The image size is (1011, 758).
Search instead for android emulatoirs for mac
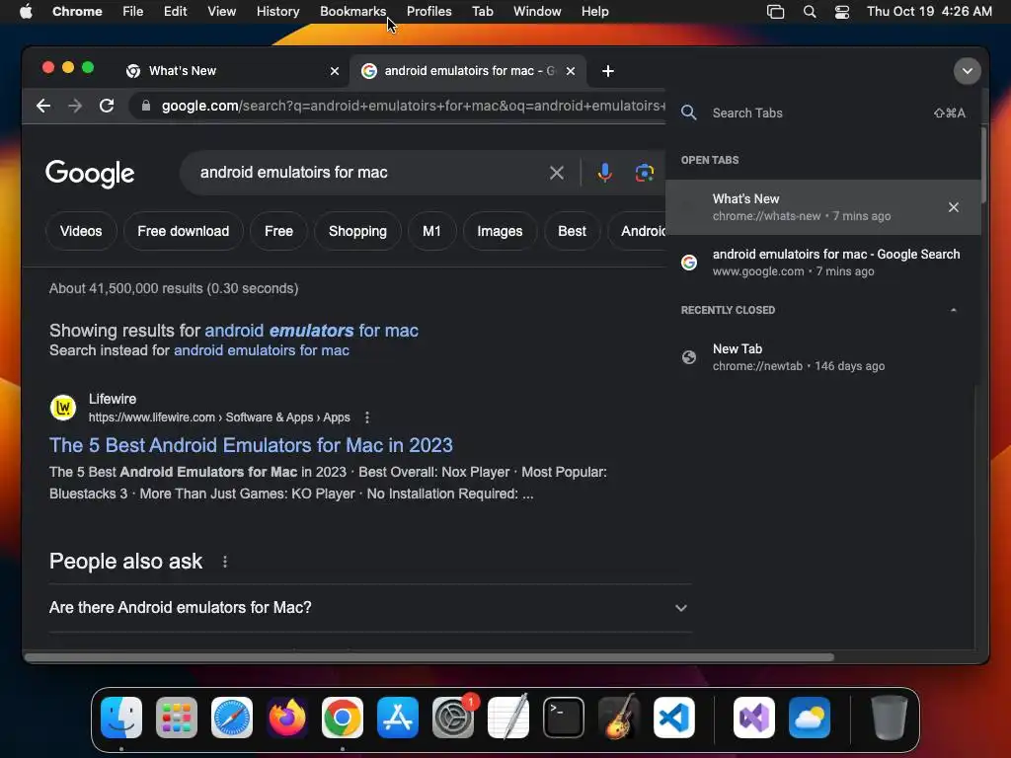coord(261,350)
